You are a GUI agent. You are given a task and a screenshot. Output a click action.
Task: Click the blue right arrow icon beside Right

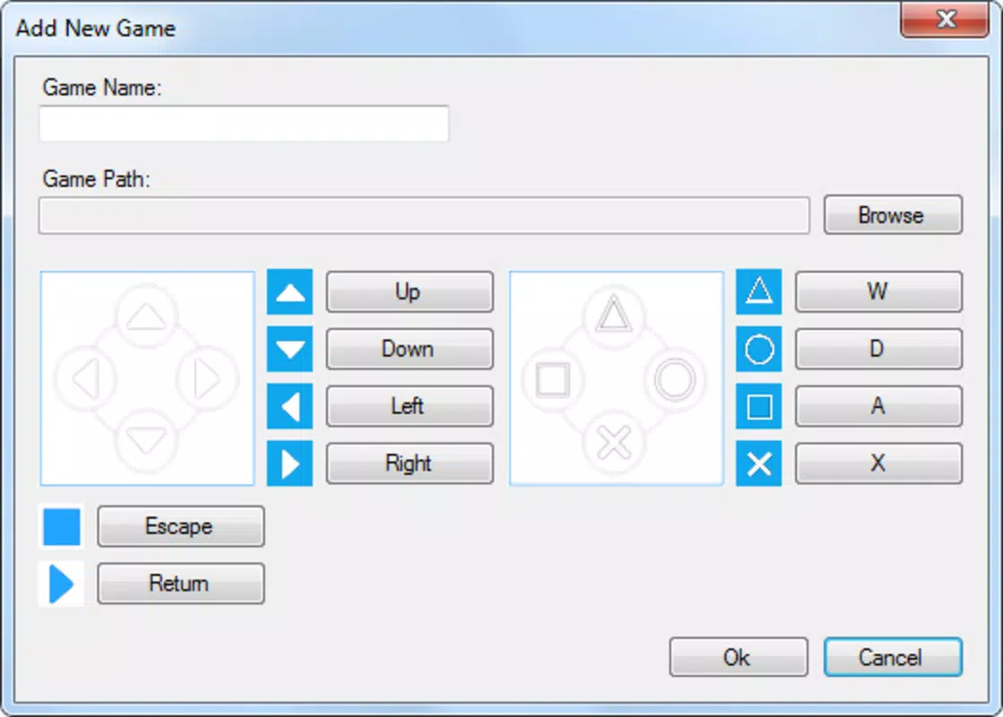tap(290, 463)
